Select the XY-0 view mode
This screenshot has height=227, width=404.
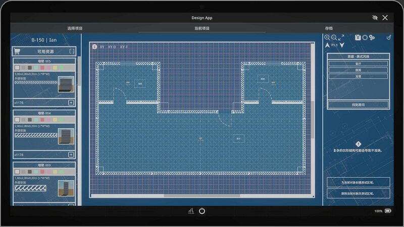(112, 47)
